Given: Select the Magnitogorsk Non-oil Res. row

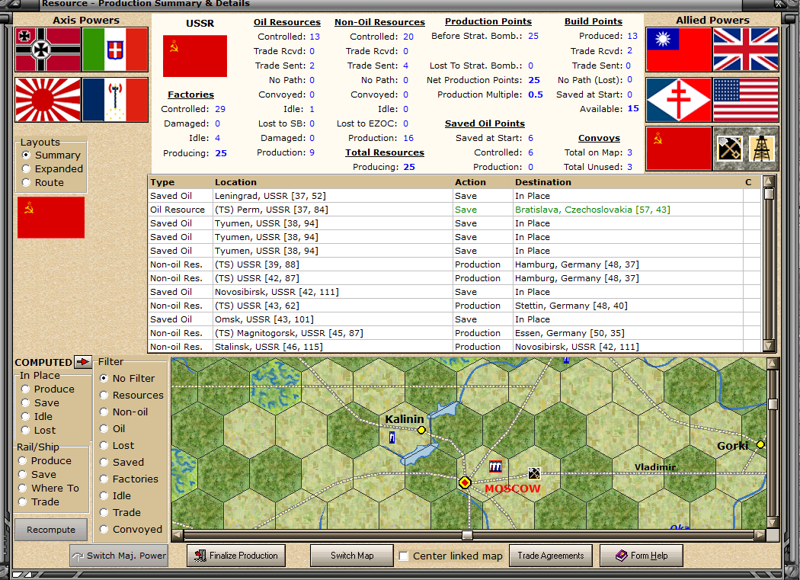Looking at the screenshot, I should (455, 333).
